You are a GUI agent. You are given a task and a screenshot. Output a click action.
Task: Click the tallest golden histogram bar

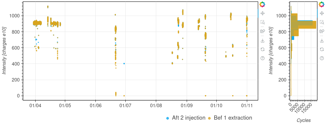(305, 25)
